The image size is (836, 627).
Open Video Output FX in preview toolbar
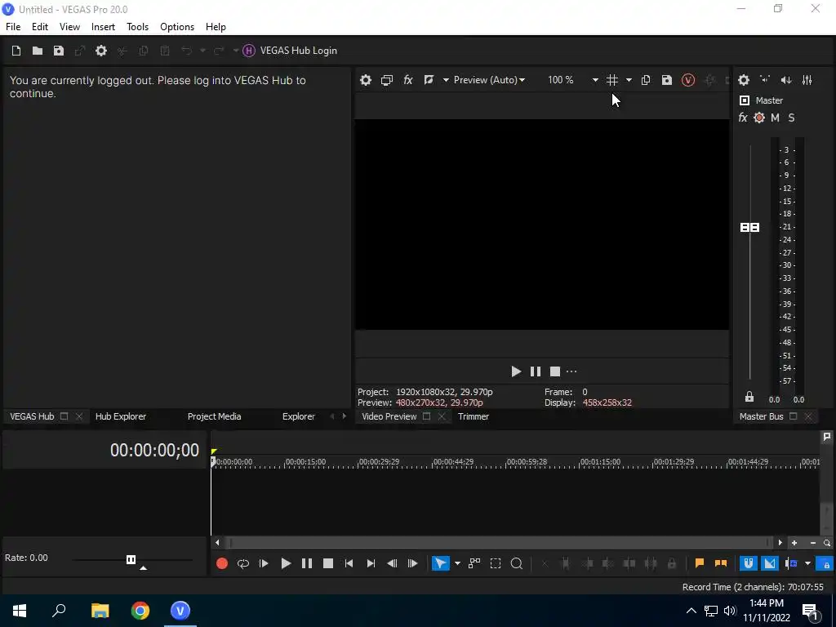coord(408,80)
